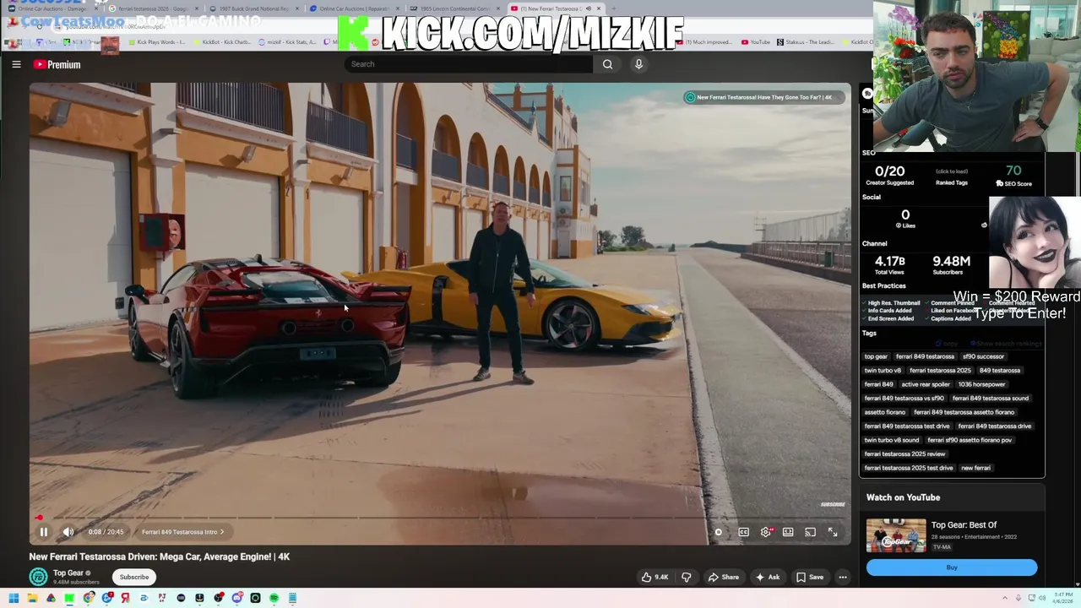Open Spotify from the taskbar
The height and width of the screenshot is (608, 1081).
tap(274, 598)
